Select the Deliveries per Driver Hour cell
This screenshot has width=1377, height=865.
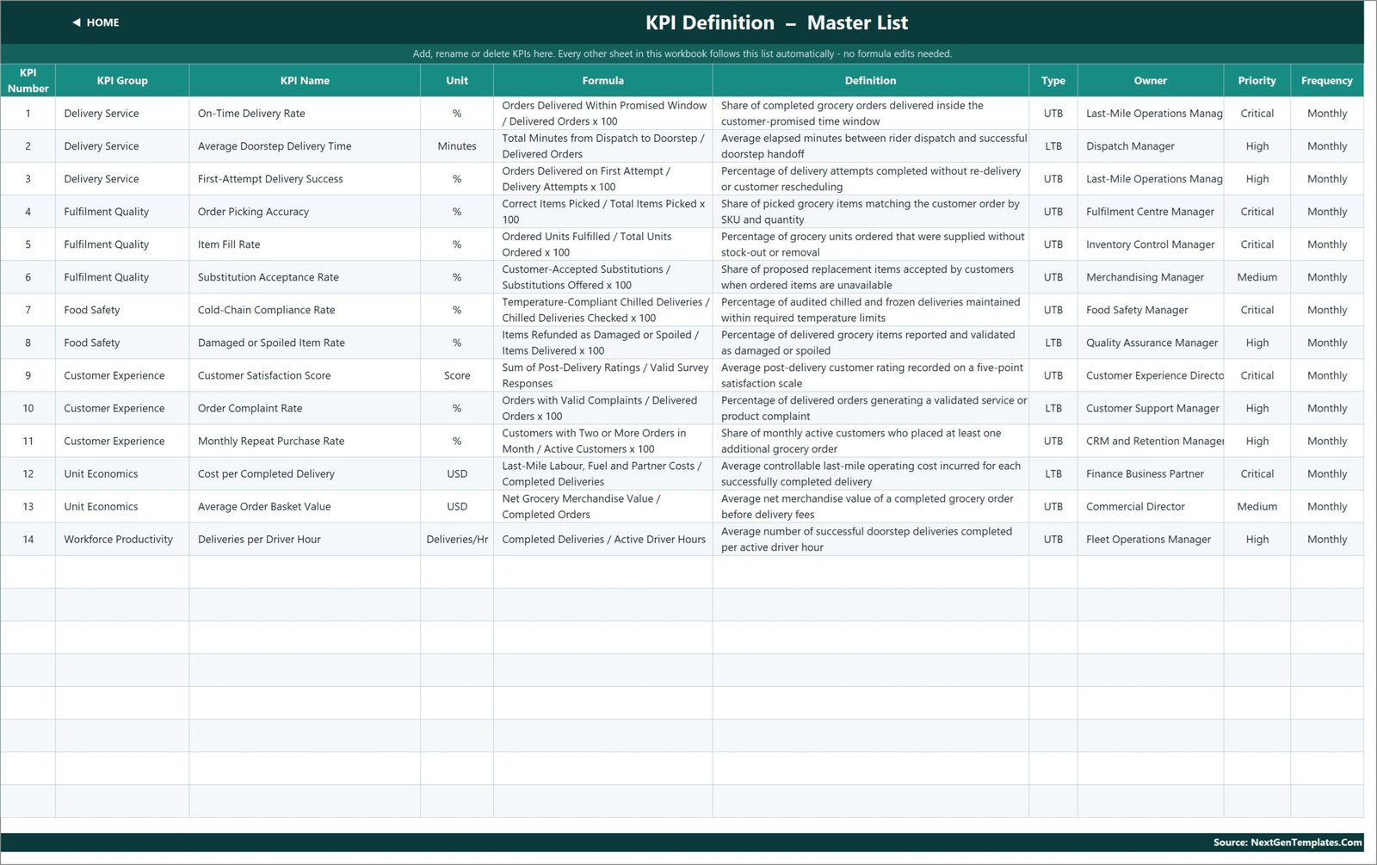tap(305, 539)
